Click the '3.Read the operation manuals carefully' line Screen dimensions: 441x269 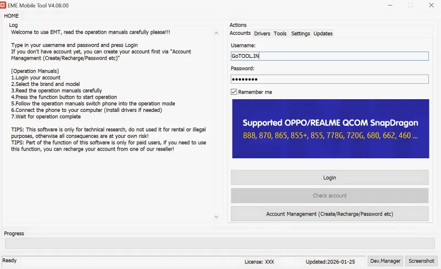[57, 90]
